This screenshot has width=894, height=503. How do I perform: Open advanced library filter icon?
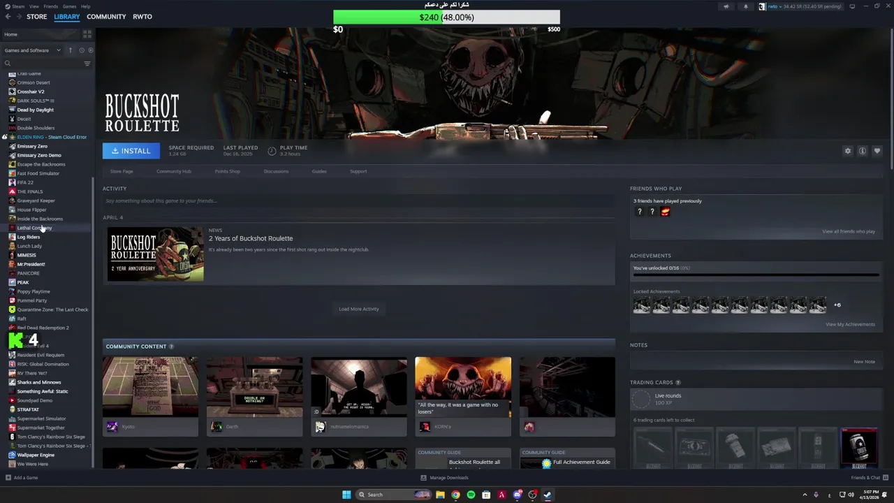pos(87,64)
